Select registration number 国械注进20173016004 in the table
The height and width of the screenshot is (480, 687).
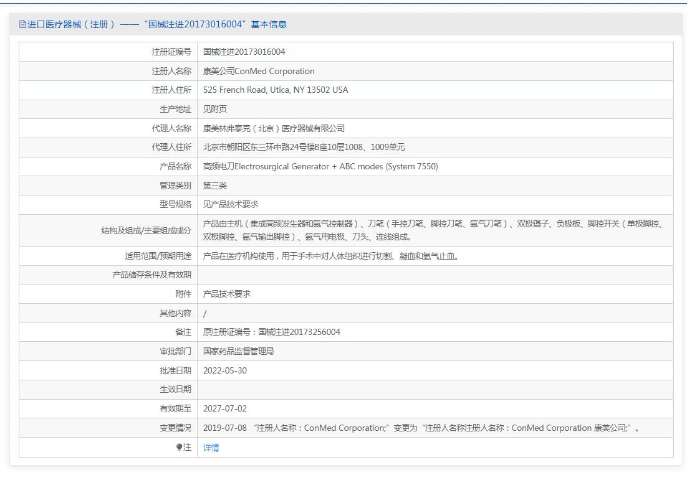[244, 52]
